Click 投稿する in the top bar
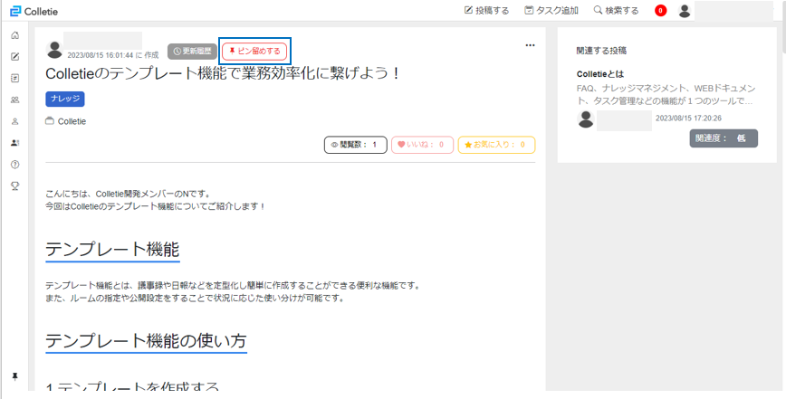 [x=487, y=11]
